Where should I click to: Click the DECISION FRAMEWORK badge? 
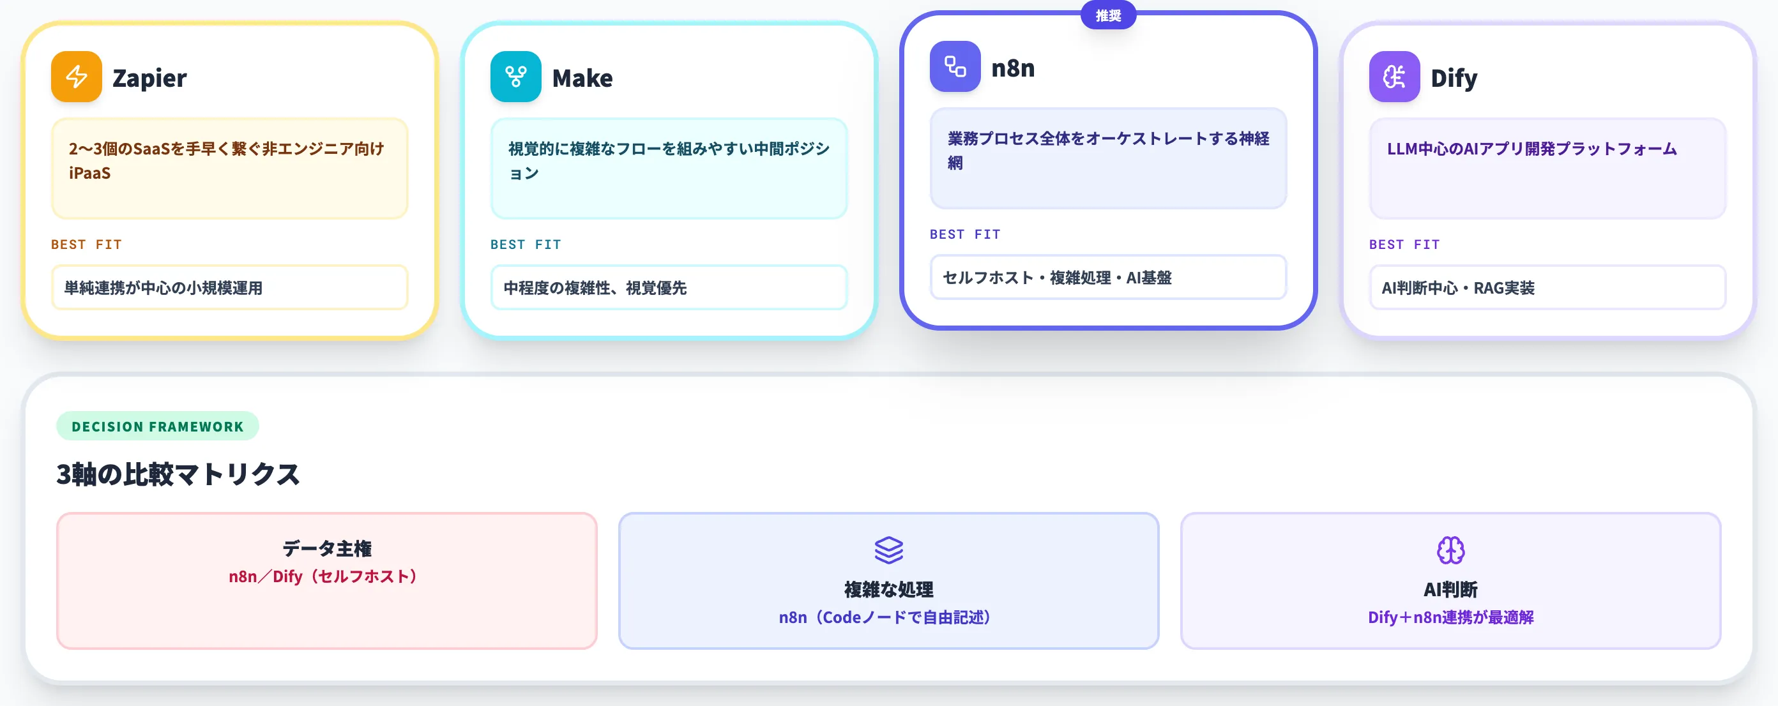157,426
